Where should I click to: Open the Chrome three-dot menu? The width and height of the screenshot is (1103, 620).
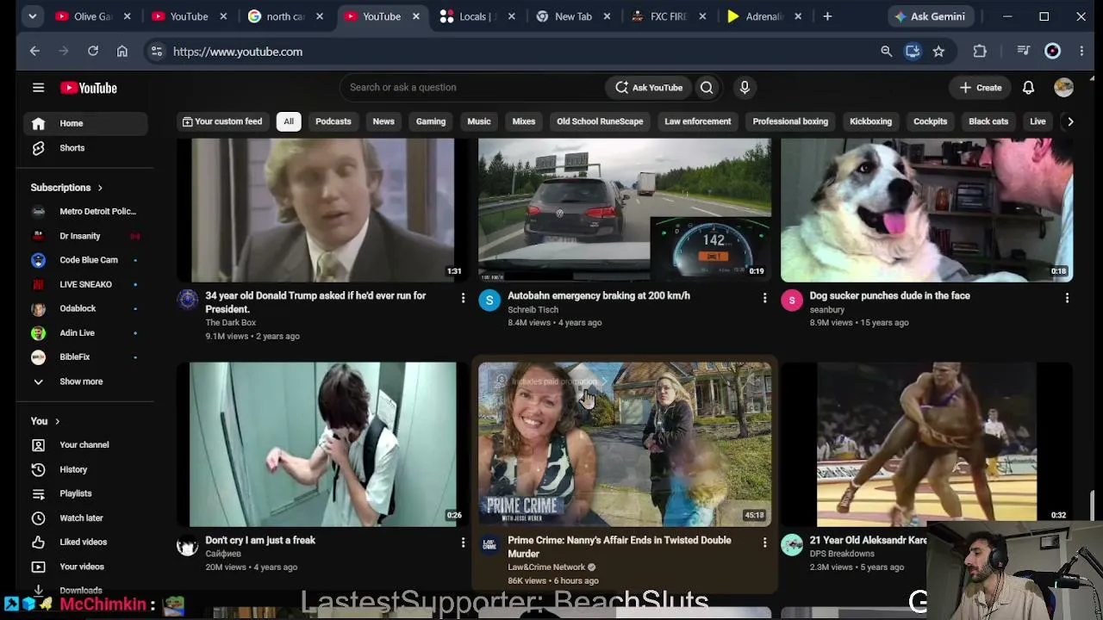coord(1081,52)
